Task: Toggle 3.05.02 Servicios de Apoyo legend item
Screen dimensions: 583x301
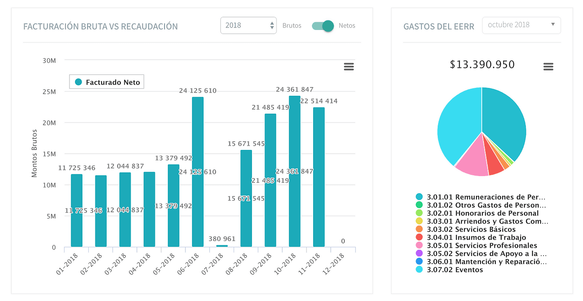Action: [x=481, y=254]
